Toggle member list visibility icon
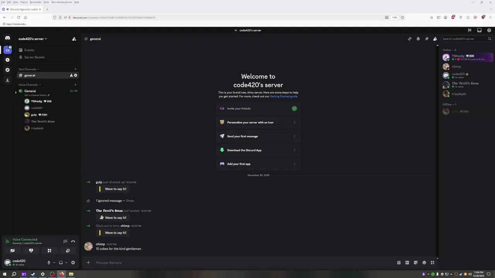This screenshot has width=495, height=278. pyautogui.click(x=435, y=39)
